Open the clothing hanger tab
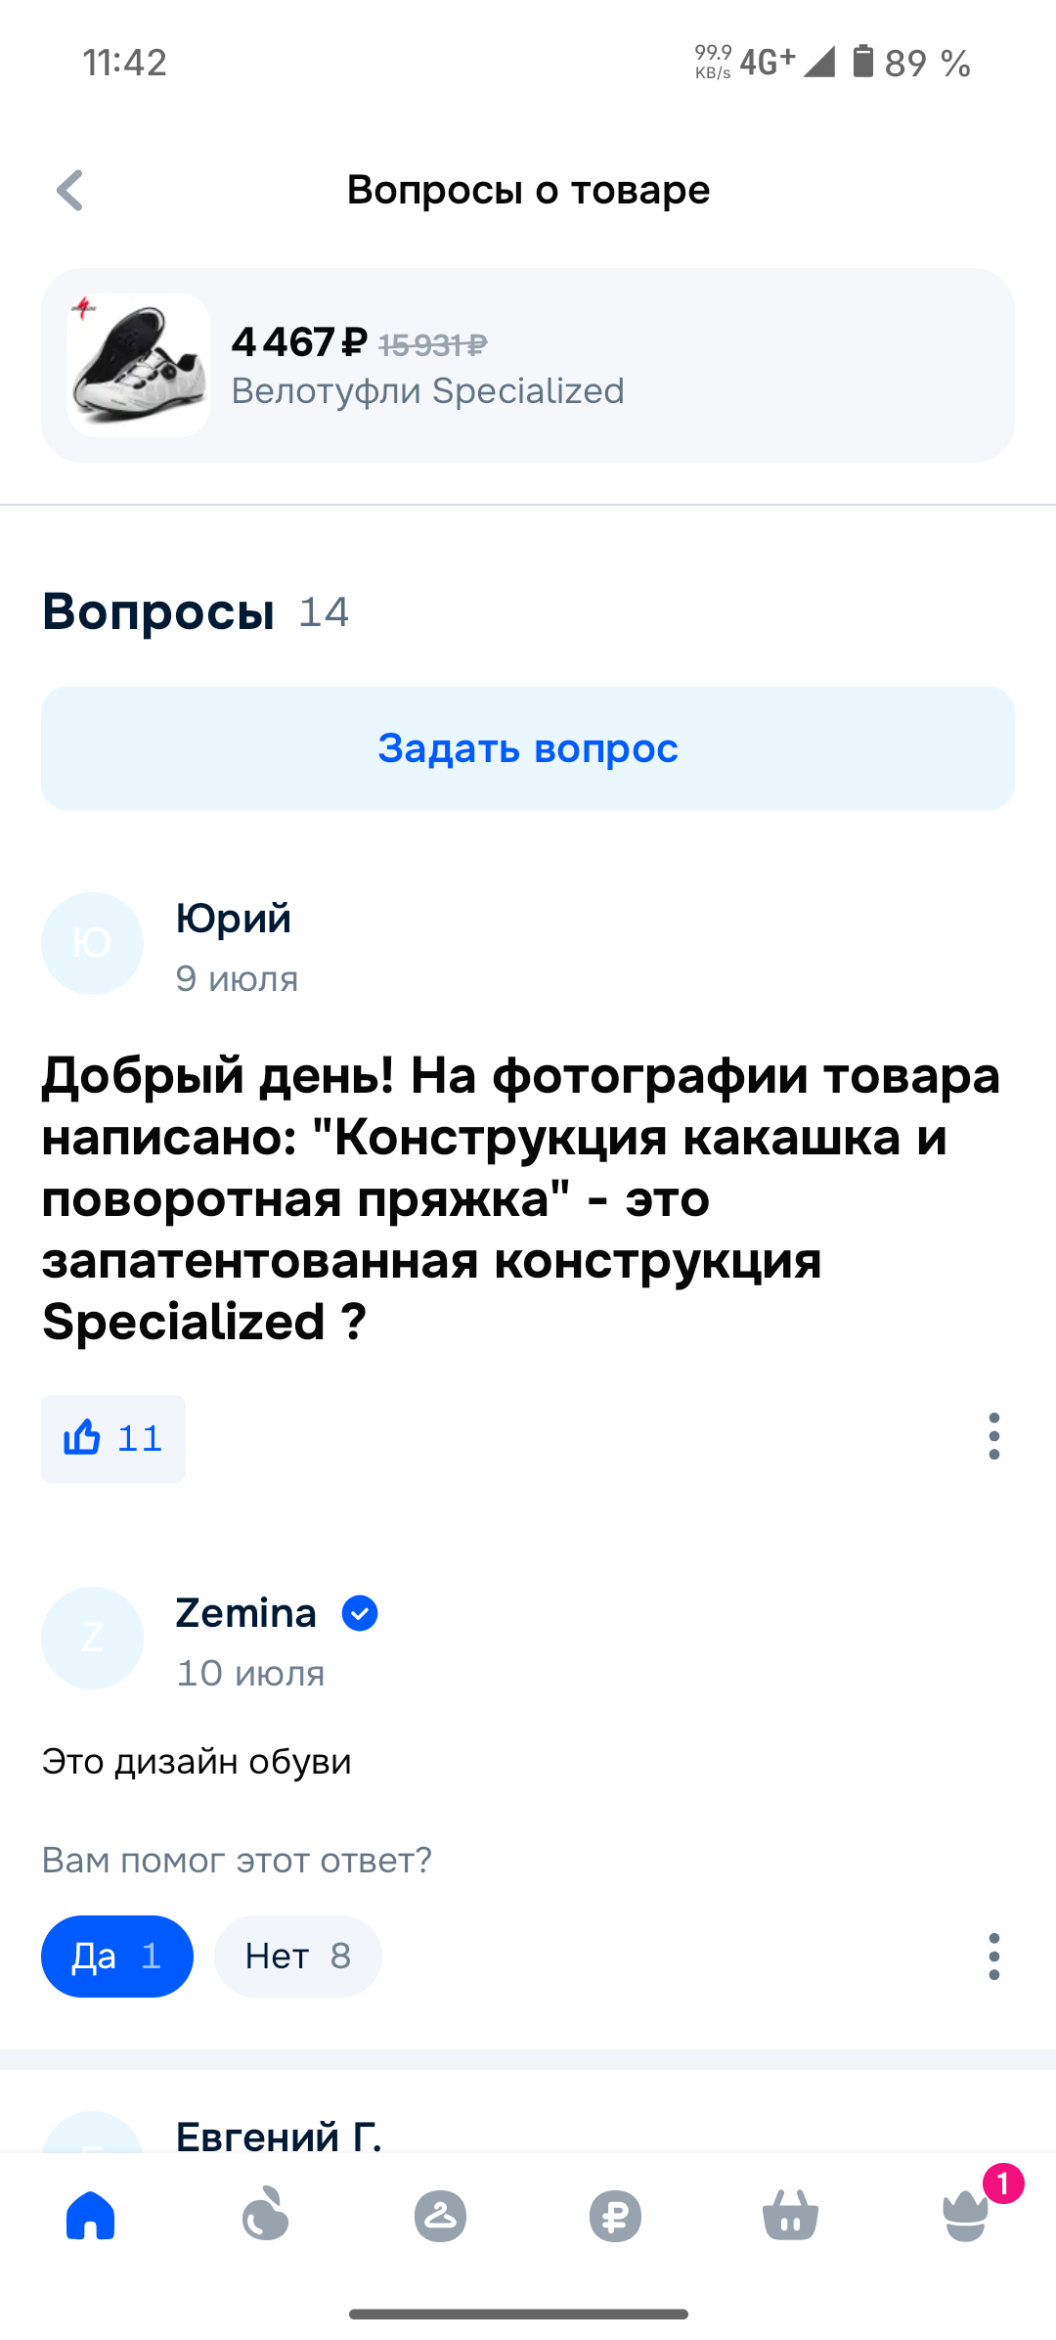Image resolution: width=1056 pixels, height=2340 pixels. coord(440,2215)
